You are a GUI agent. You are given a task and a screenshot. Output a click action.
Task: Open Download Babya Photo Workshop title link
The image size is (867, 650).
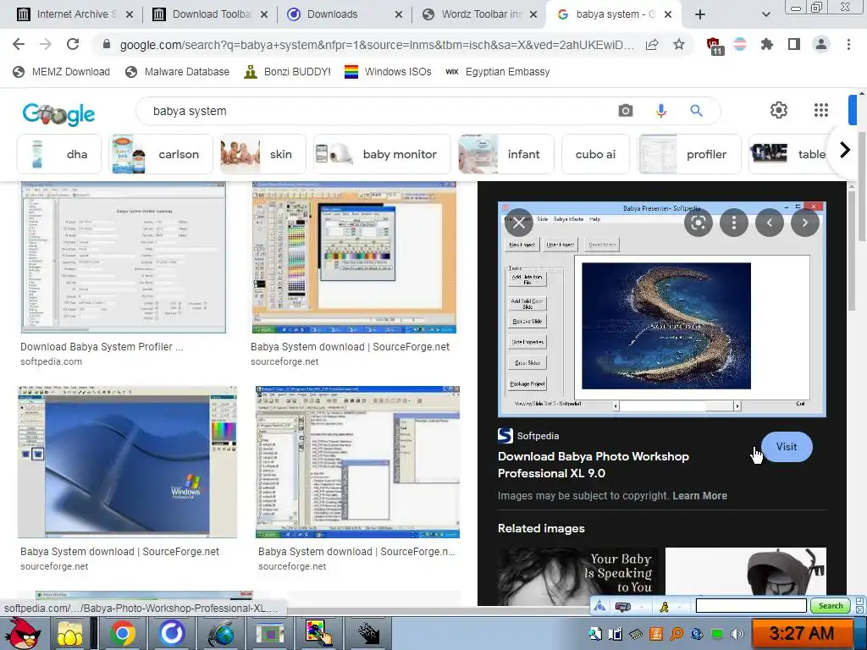click(594, 465)
